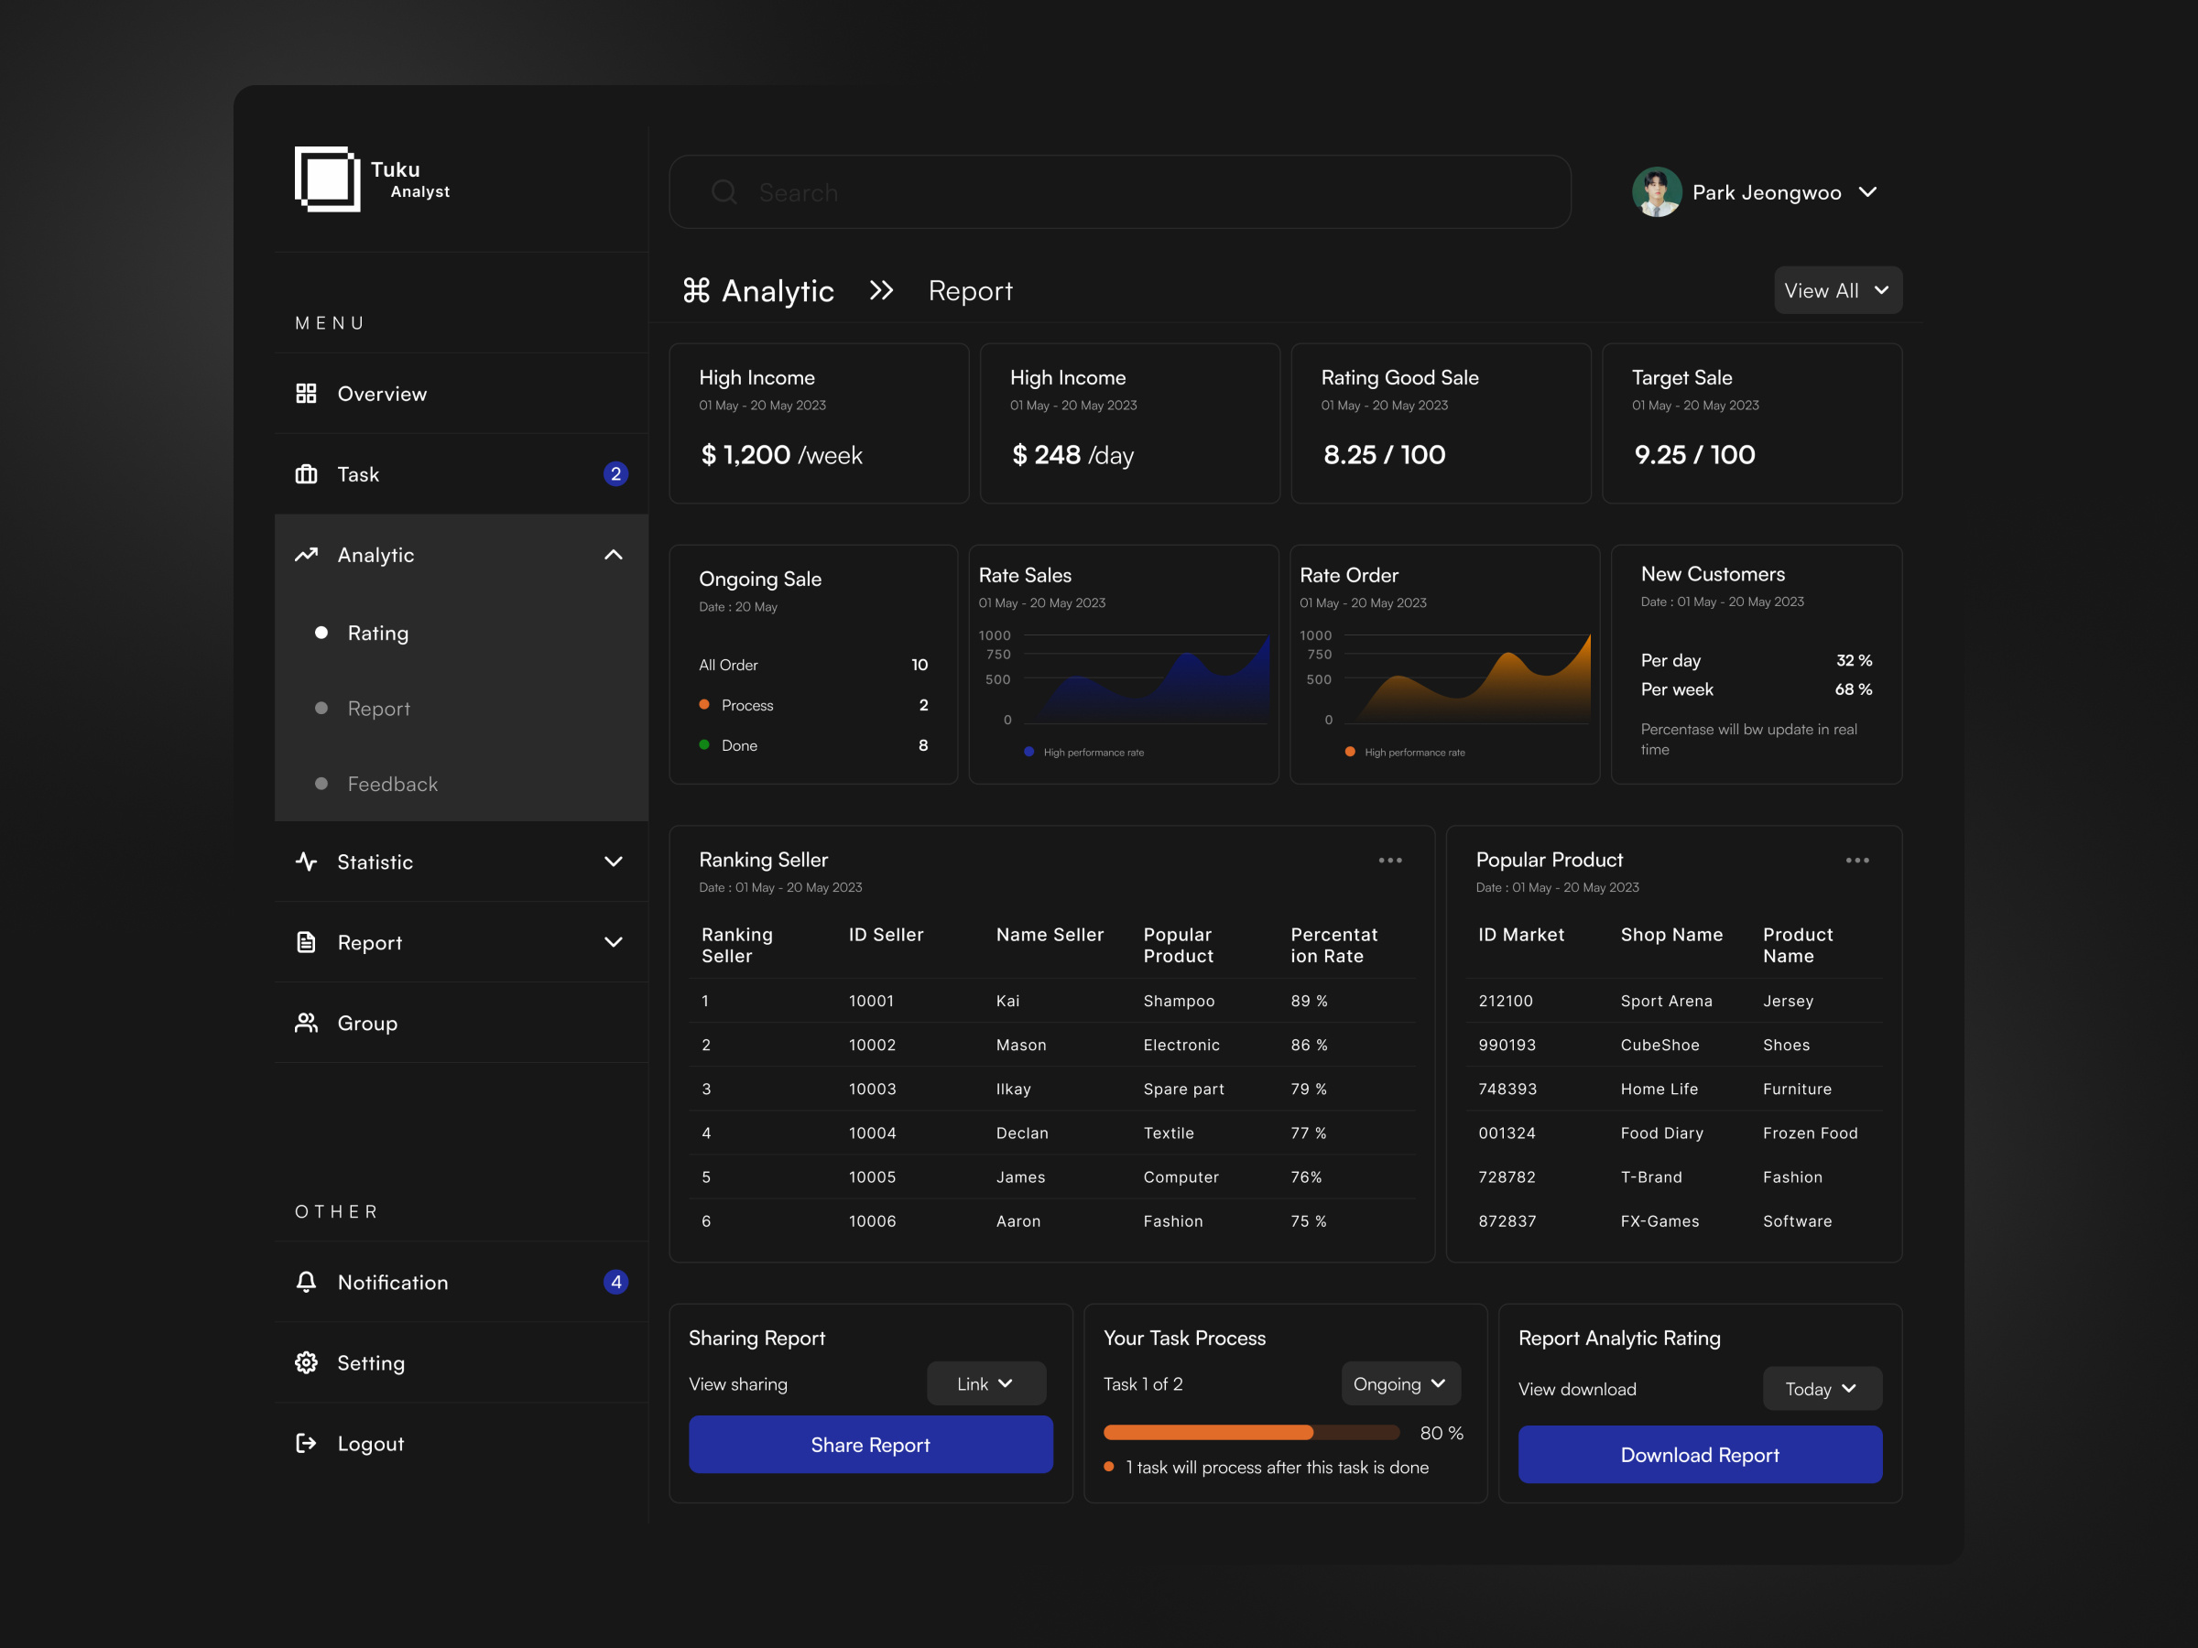
Task: Open the View All dropdown
Action: [1836, 290]
